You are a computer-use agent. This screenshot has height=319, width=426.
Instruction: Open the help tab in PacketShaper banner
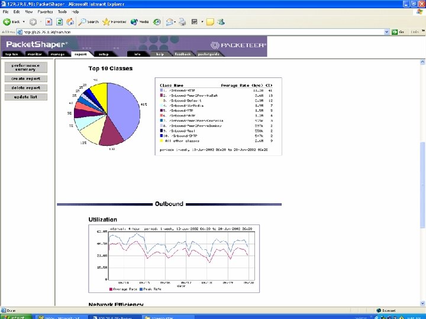pos(160,54)
